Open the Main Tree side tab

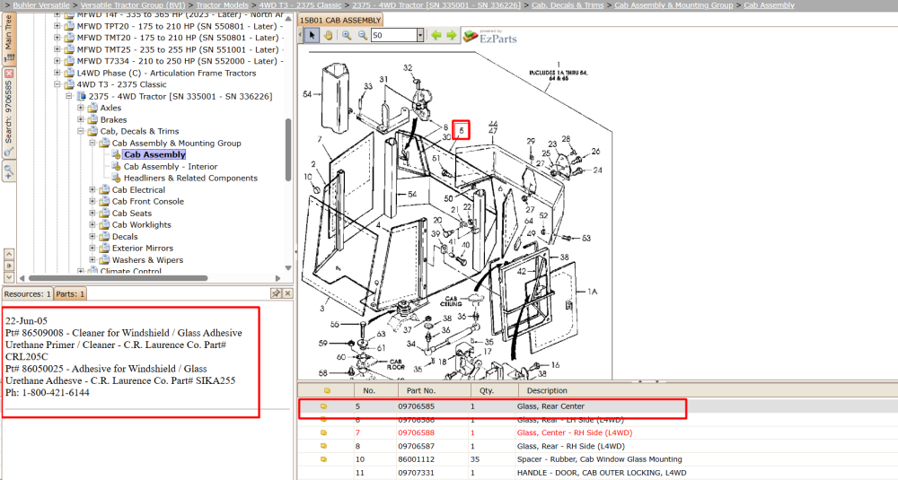pyautogui.click(x=9, y=38)
